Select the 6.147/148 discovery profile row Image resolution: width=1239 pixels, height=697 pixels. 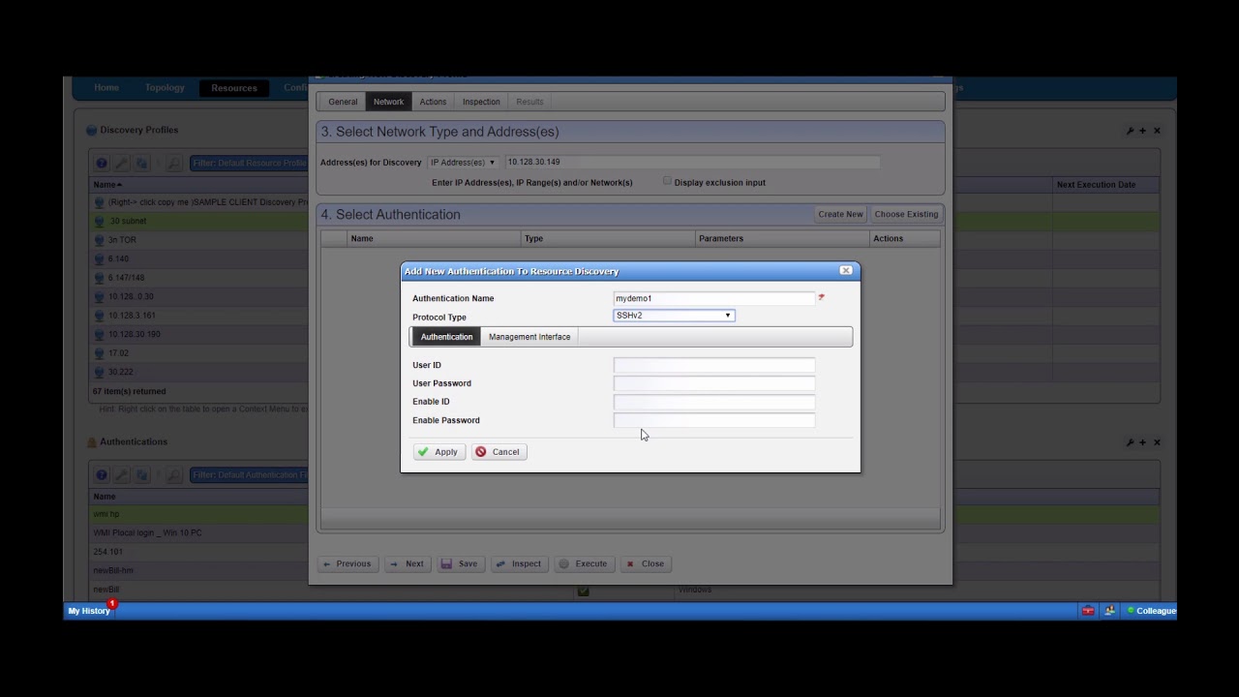tap(200, 277)
